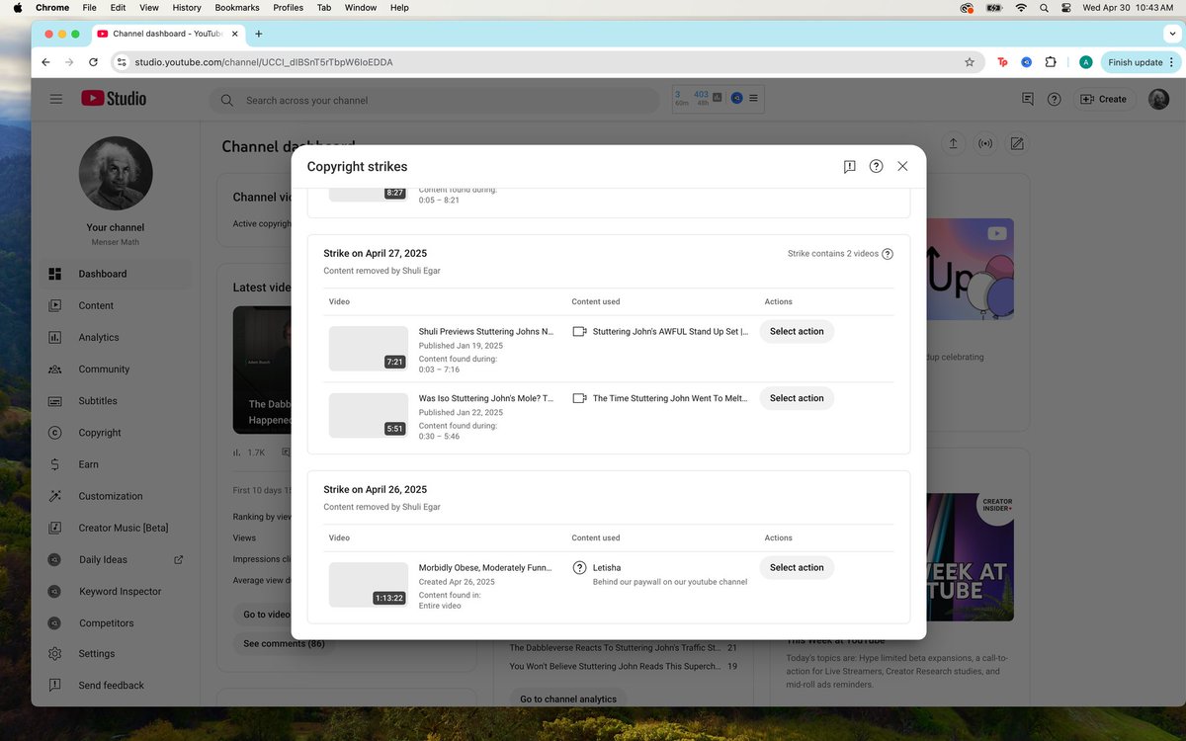Open the Letisha content used entry

pyautogui.click(x=607, y=568)
